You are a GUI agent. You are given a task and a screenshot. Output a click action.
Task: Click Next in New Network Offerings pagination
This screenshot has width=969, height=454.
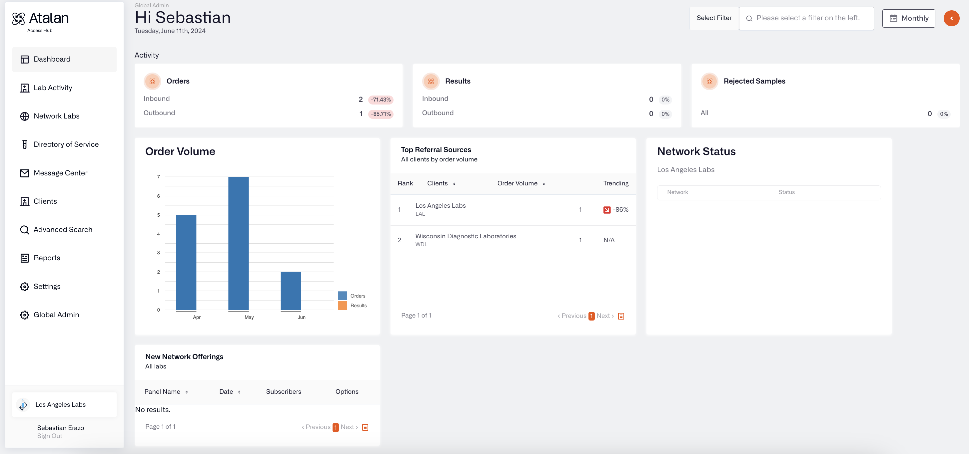[x=349, y=427]
